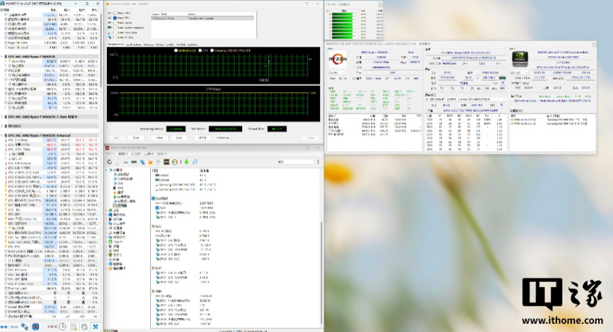Open the first menu in AIDA64 menu bar

tap(110, 154)
